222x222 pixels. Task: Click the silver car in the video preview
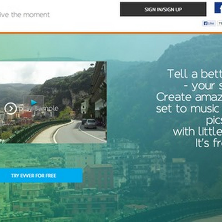point(90,124)
